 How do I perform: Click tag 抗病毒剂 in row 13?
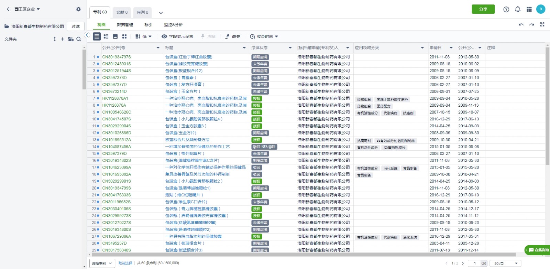(x=364, y=141)
